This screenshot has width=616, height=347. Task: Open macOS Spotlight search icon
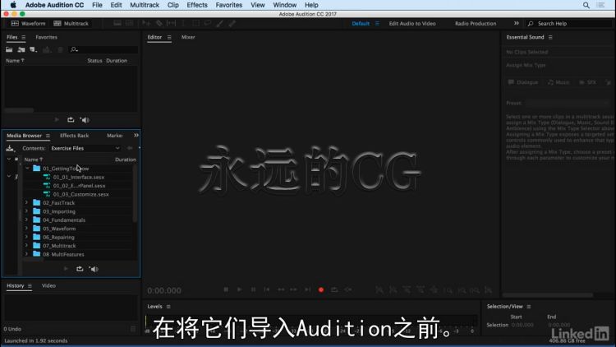pos(586,5)
